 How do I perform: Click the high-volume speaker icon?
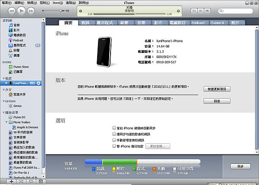tap(67, 11)
